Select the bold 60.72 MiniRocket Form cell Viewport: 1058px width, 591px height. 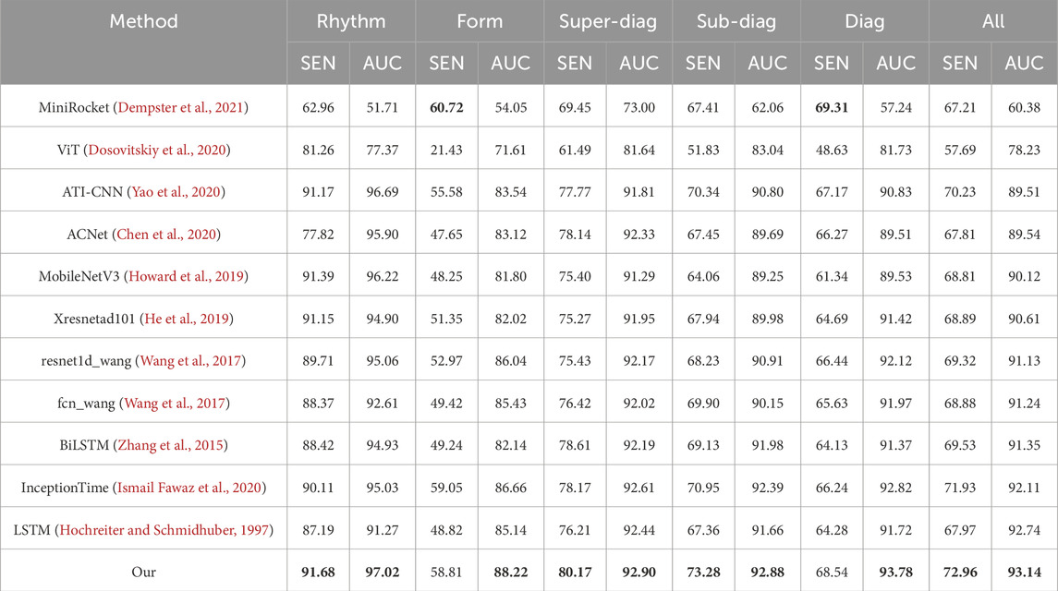(446, 107)
